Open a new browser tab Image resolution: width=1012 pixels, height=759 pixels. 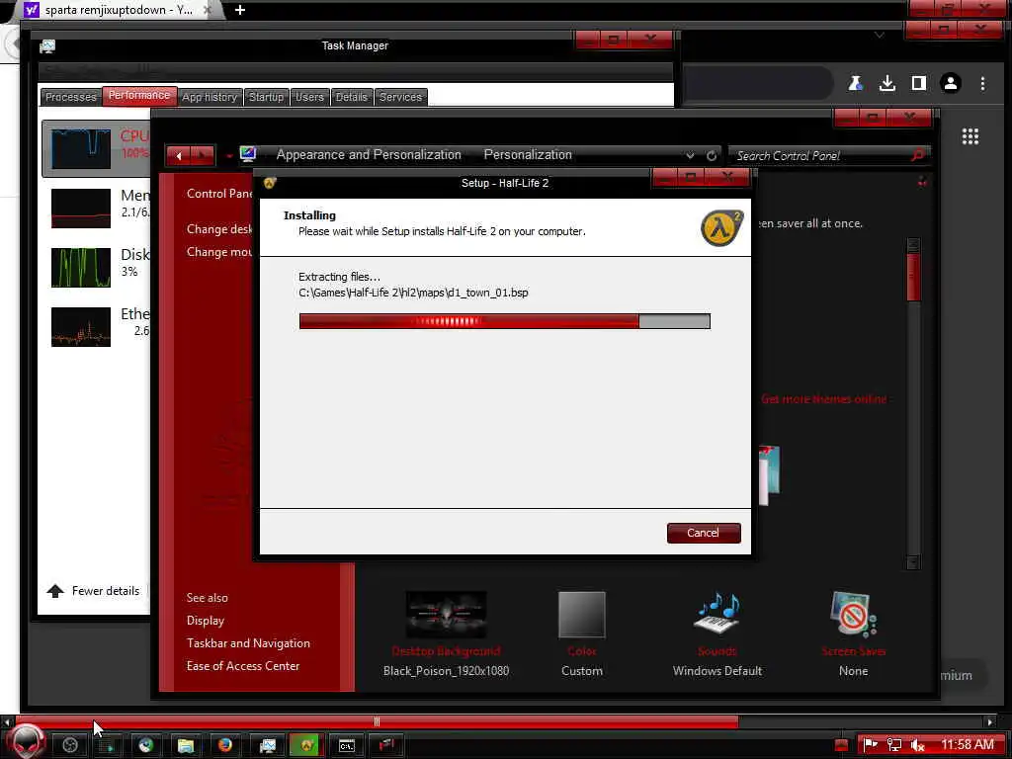tap(240, 10)
